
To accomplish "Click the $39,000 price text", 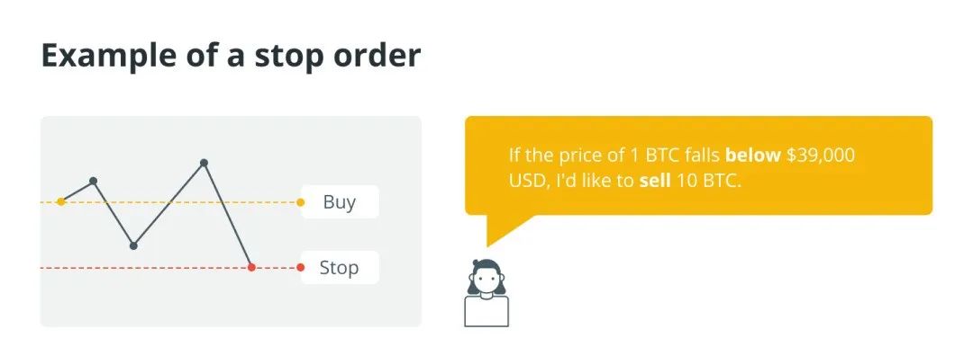I will click(x=821, y=155).
